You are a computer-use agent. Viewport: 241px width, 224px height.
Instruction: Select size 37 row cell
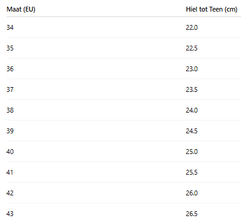(10, 89)
